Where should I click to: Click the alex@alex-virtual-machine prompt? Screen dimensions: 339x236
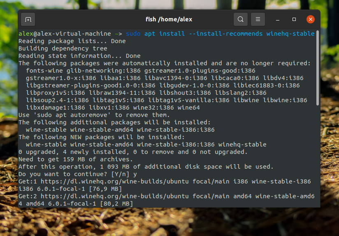pos(65,34)
